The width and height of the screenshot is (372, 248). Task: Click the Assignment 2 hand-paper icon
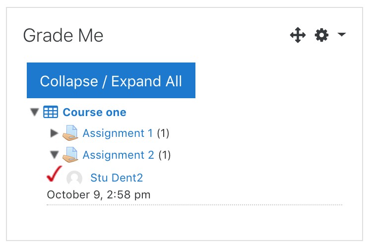(x=70, y=155)
